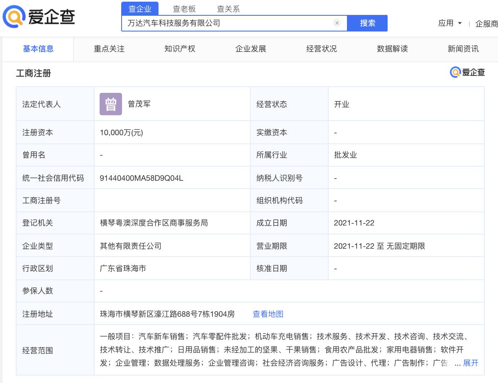498x383 pixels.
Task: Click the 批发业 industry value
Action: click(345, 155)
